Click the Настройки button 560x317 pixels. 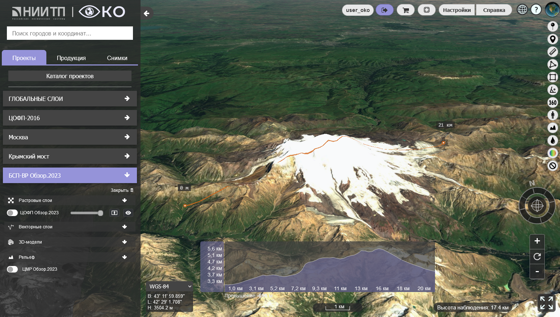[x=457, y=10]
